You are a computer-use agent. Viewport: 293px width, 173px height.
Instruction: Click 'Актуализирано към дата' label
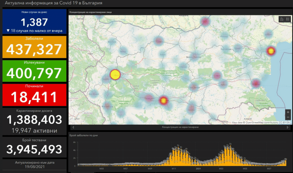click(x=35, y=162)
